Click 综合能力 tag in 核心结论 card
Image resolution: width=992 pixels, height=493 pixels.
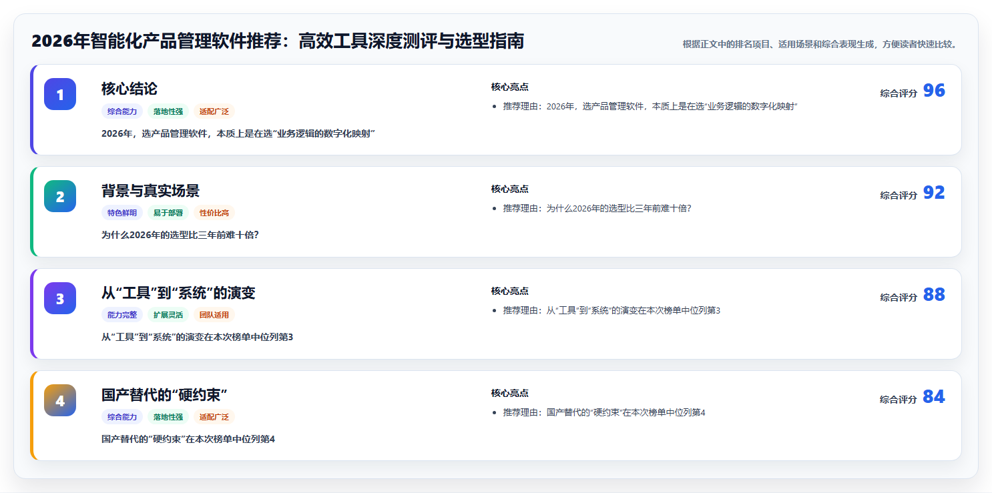(x=122, y=111)
